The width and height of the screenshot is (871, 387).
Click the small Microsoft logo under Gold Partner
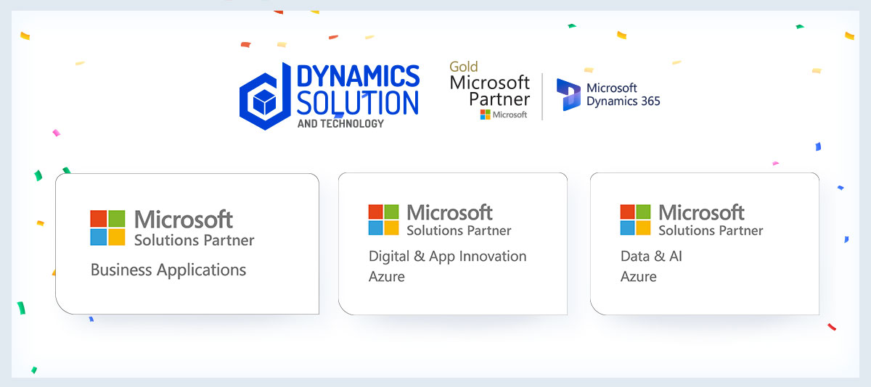tap(504, 115)
